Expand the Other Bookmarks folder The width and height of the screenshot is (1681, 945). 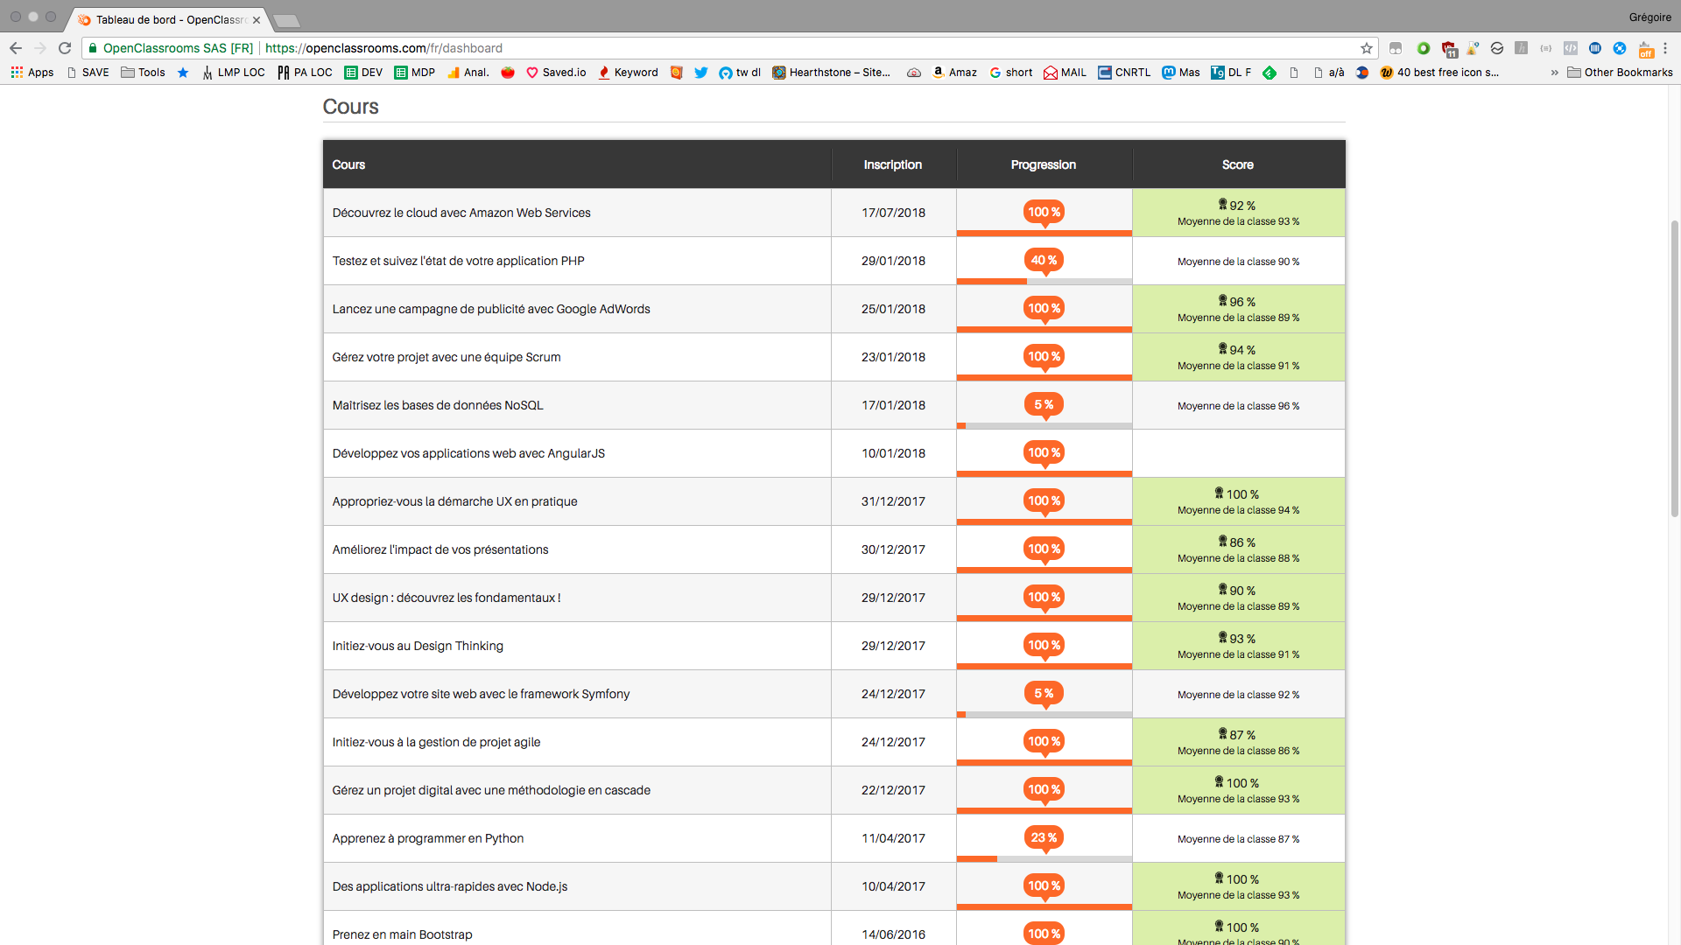[1620, 73]
